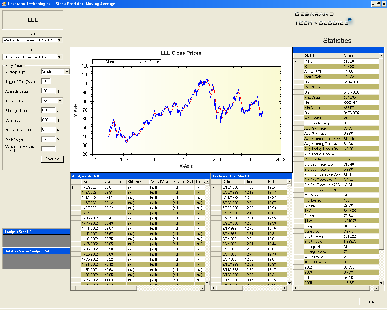Click Analysis Stock A scroll down arrow
This screenshot has width=387, height=310.
(x=207, y=283)
